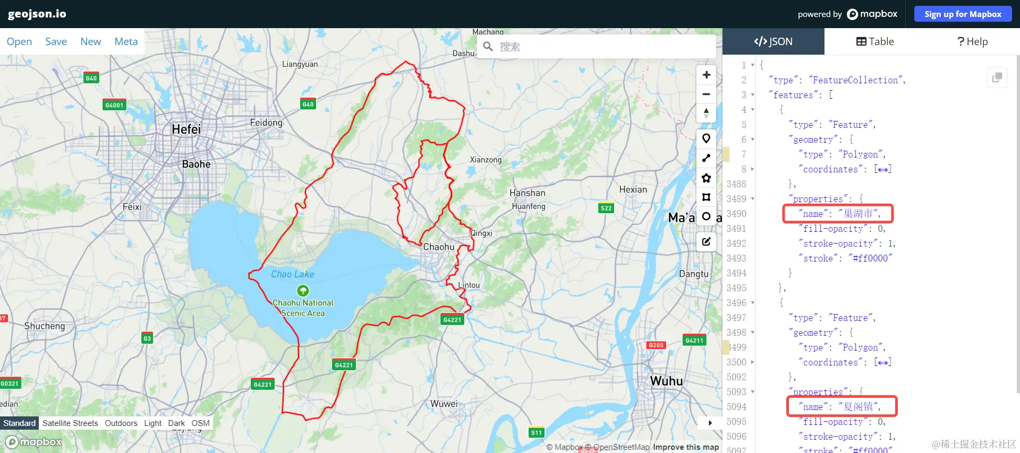
Task: Click the Mapbox logo on the map
Action: (34, 442)
